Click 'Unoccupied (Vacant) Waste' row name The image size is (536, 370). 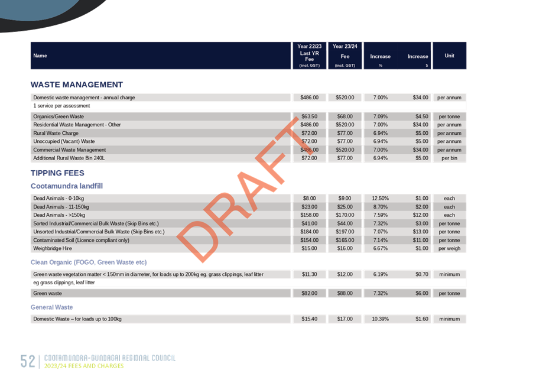64,141
